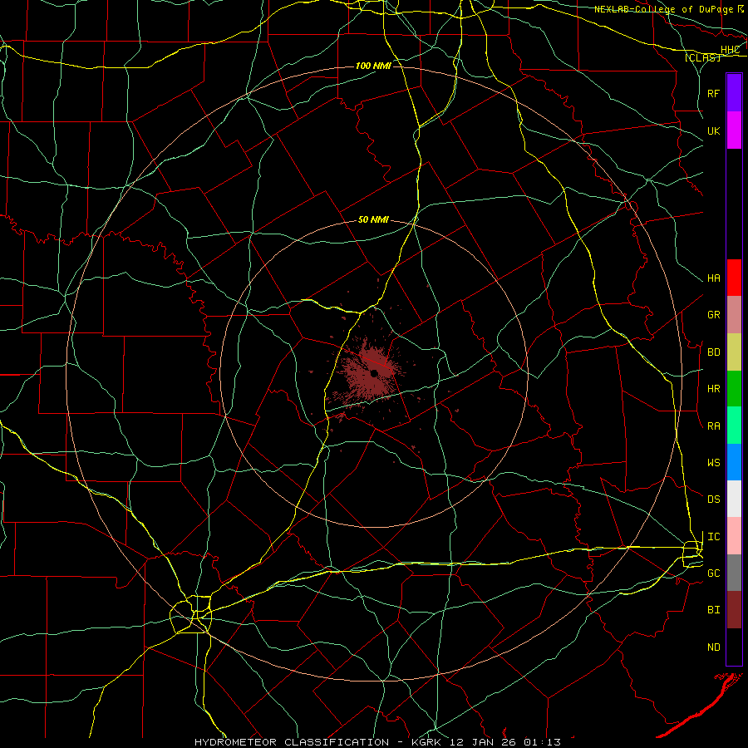Click the 12 JAN 26 date text

(x=482, y=742)
